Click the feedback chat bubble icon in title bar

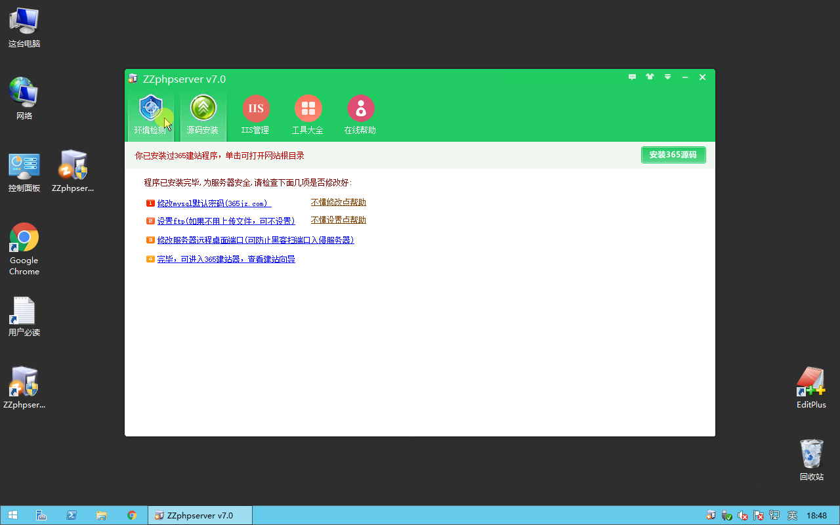(x=632, y=77)
